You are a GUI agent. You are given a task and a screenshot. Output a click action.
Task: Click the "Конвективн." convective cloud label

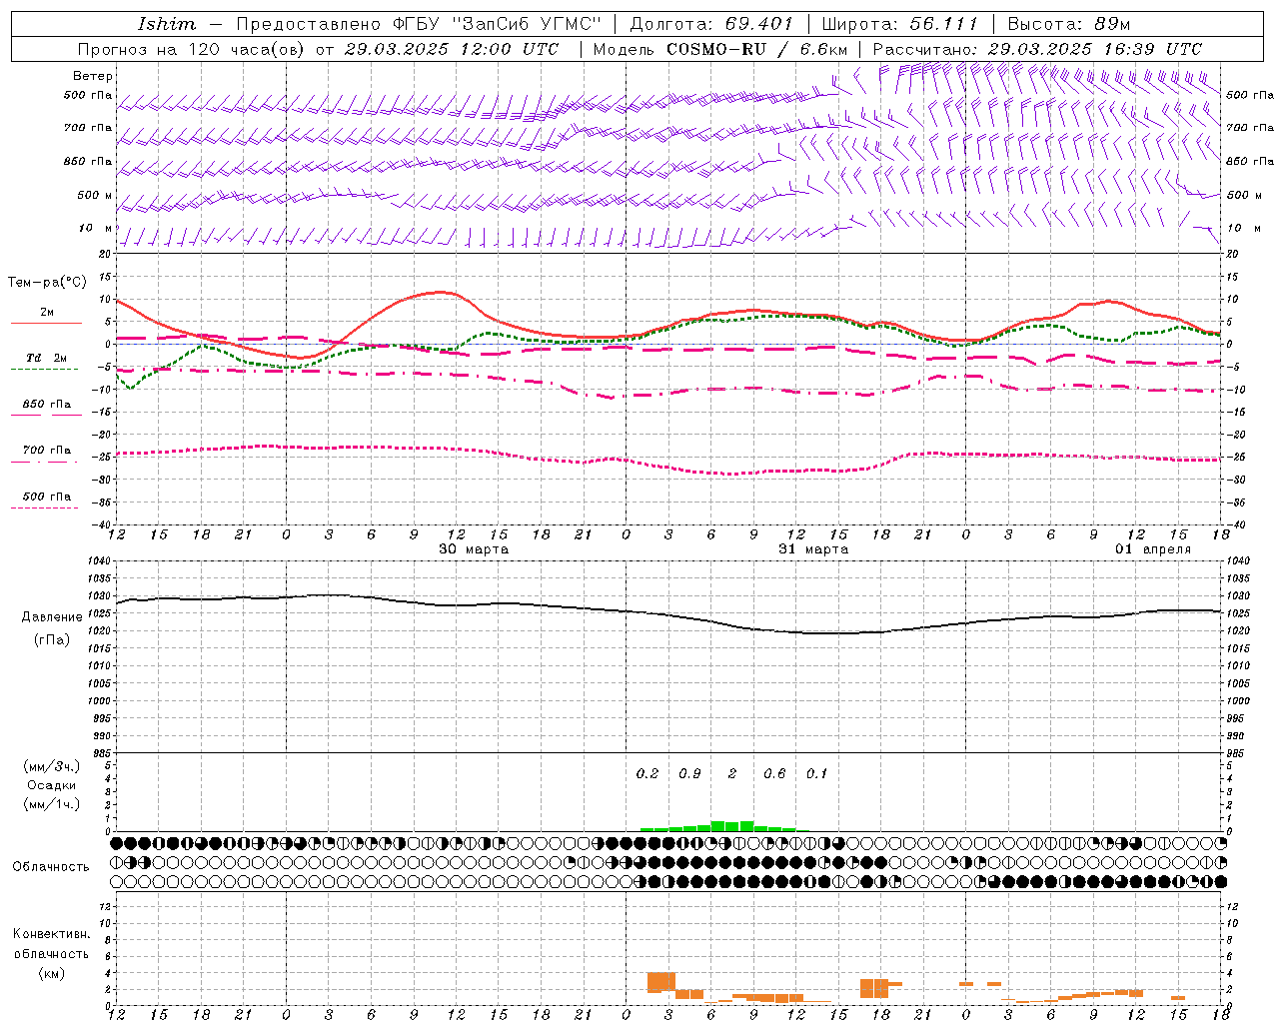coord(51,934)
